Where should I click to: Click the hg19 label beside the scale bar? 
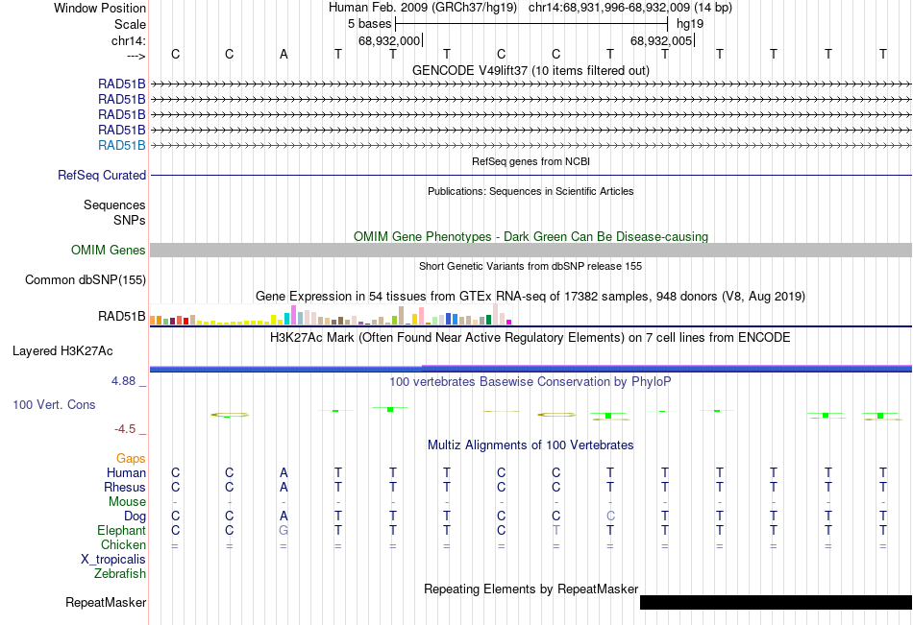pos(690,24)
